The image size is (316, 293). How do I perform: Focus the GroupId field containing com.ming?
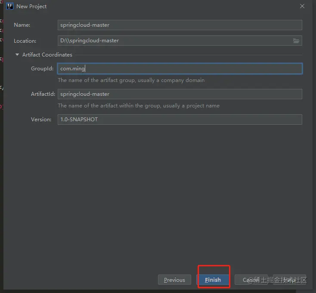tap(180, 69)
